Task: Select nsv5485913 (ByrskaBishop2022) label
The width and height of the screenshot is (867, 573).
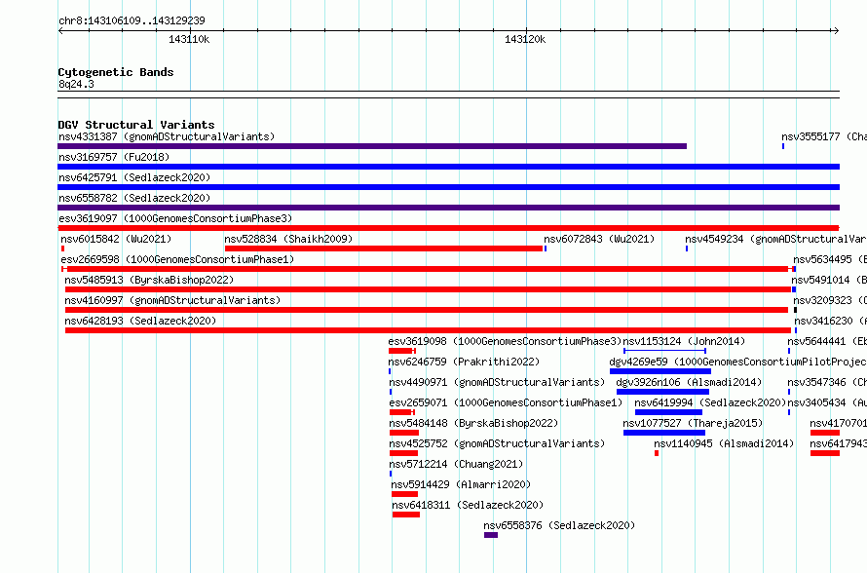Action: [149, 280]
